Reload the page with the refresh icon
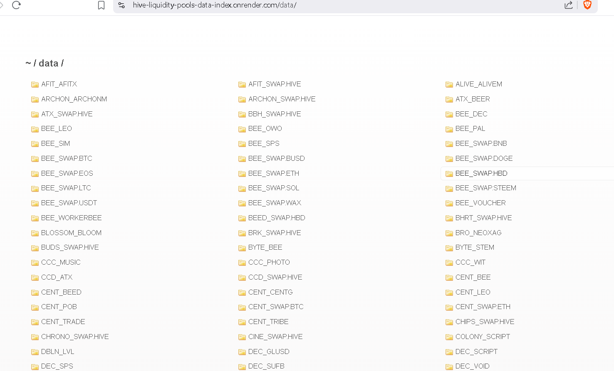This screenshot has height=371, width=614. 16,5
